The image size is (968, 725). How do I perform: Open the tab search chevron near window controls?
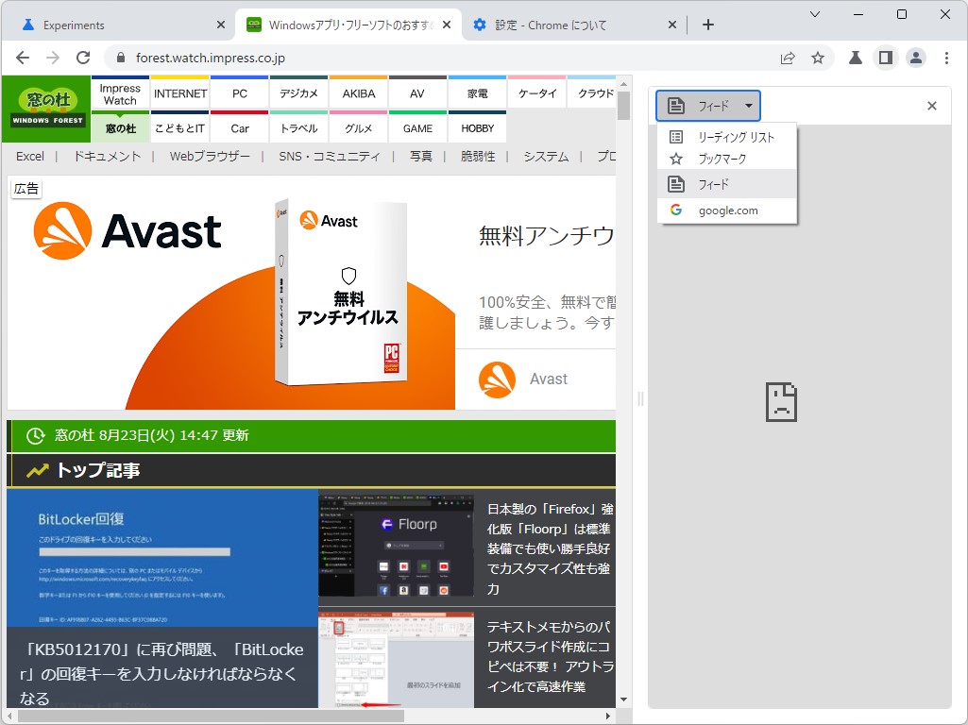815,16
